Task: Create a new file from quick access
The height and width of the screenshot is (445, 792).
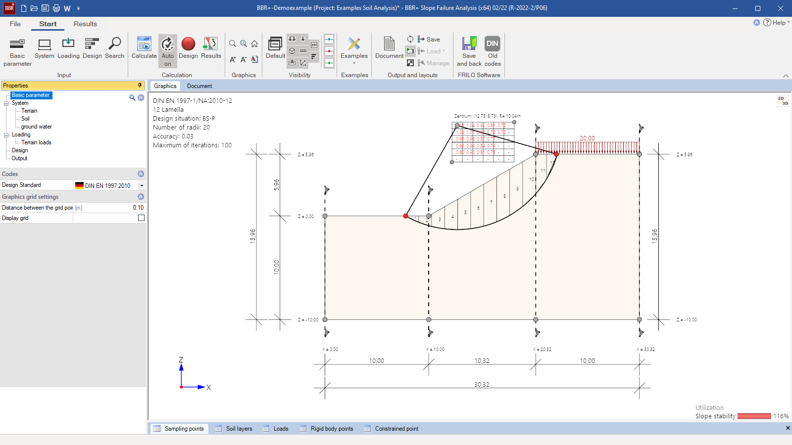Action: pyautogui.click(x=24, y=8)
